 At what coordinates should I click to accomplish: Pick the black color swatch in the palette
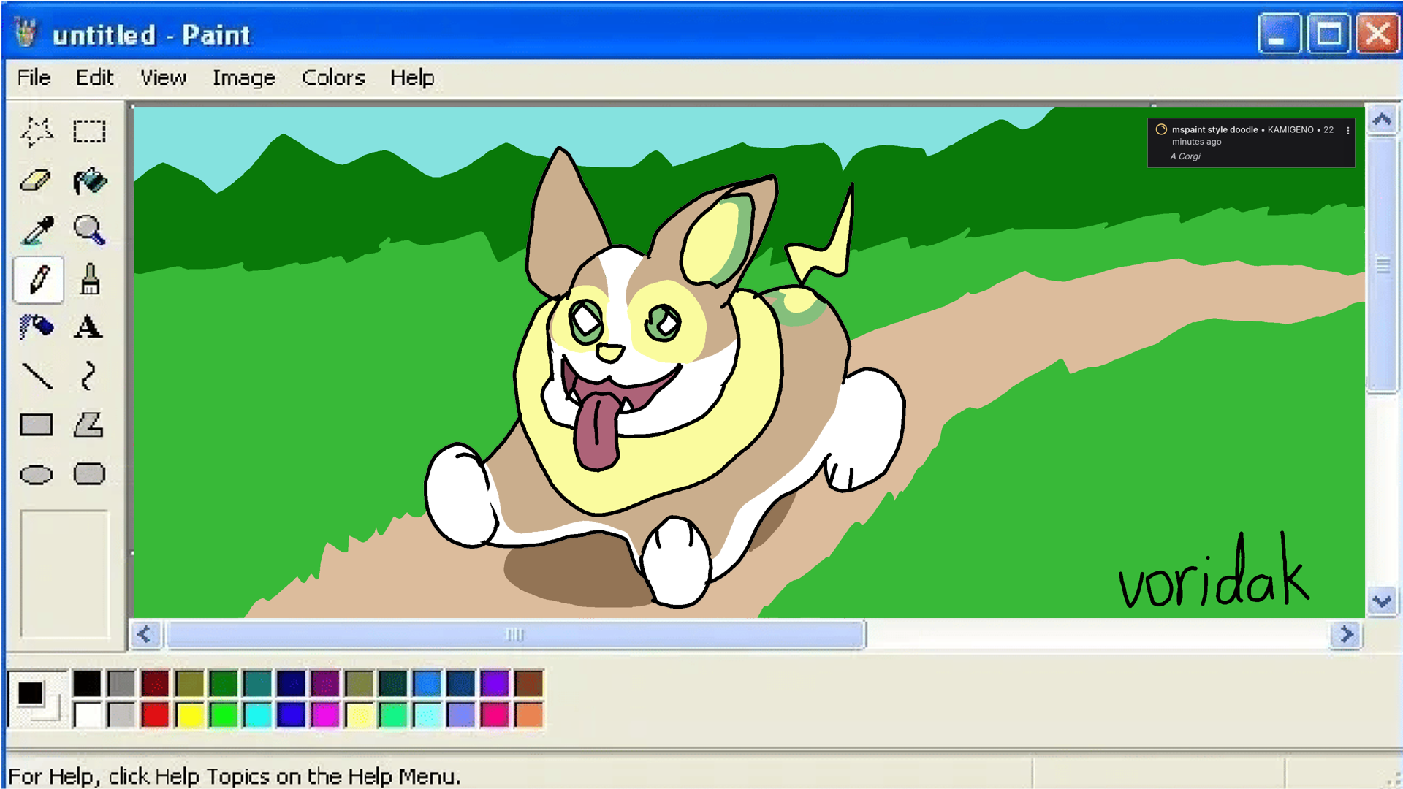(x=87, y=684)
